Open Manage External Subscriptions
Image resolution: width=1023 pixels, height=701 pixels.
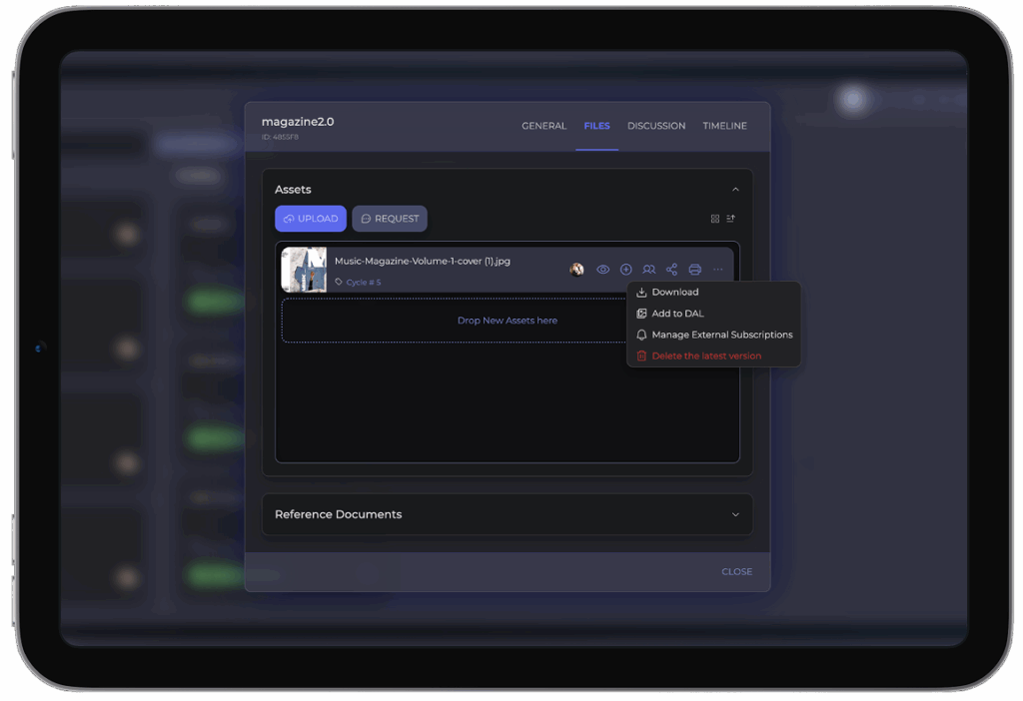click(x=713, y=335)
